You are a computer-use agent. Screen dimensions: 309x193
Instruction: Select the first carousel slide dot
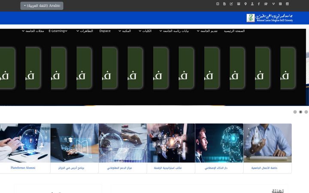[x=295, y=112]
